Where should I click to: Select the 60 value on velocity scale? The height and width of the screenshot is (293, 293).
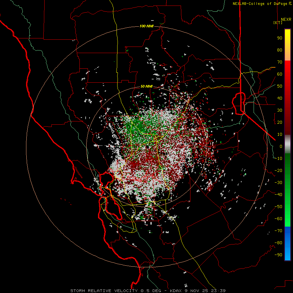[280, 74]
